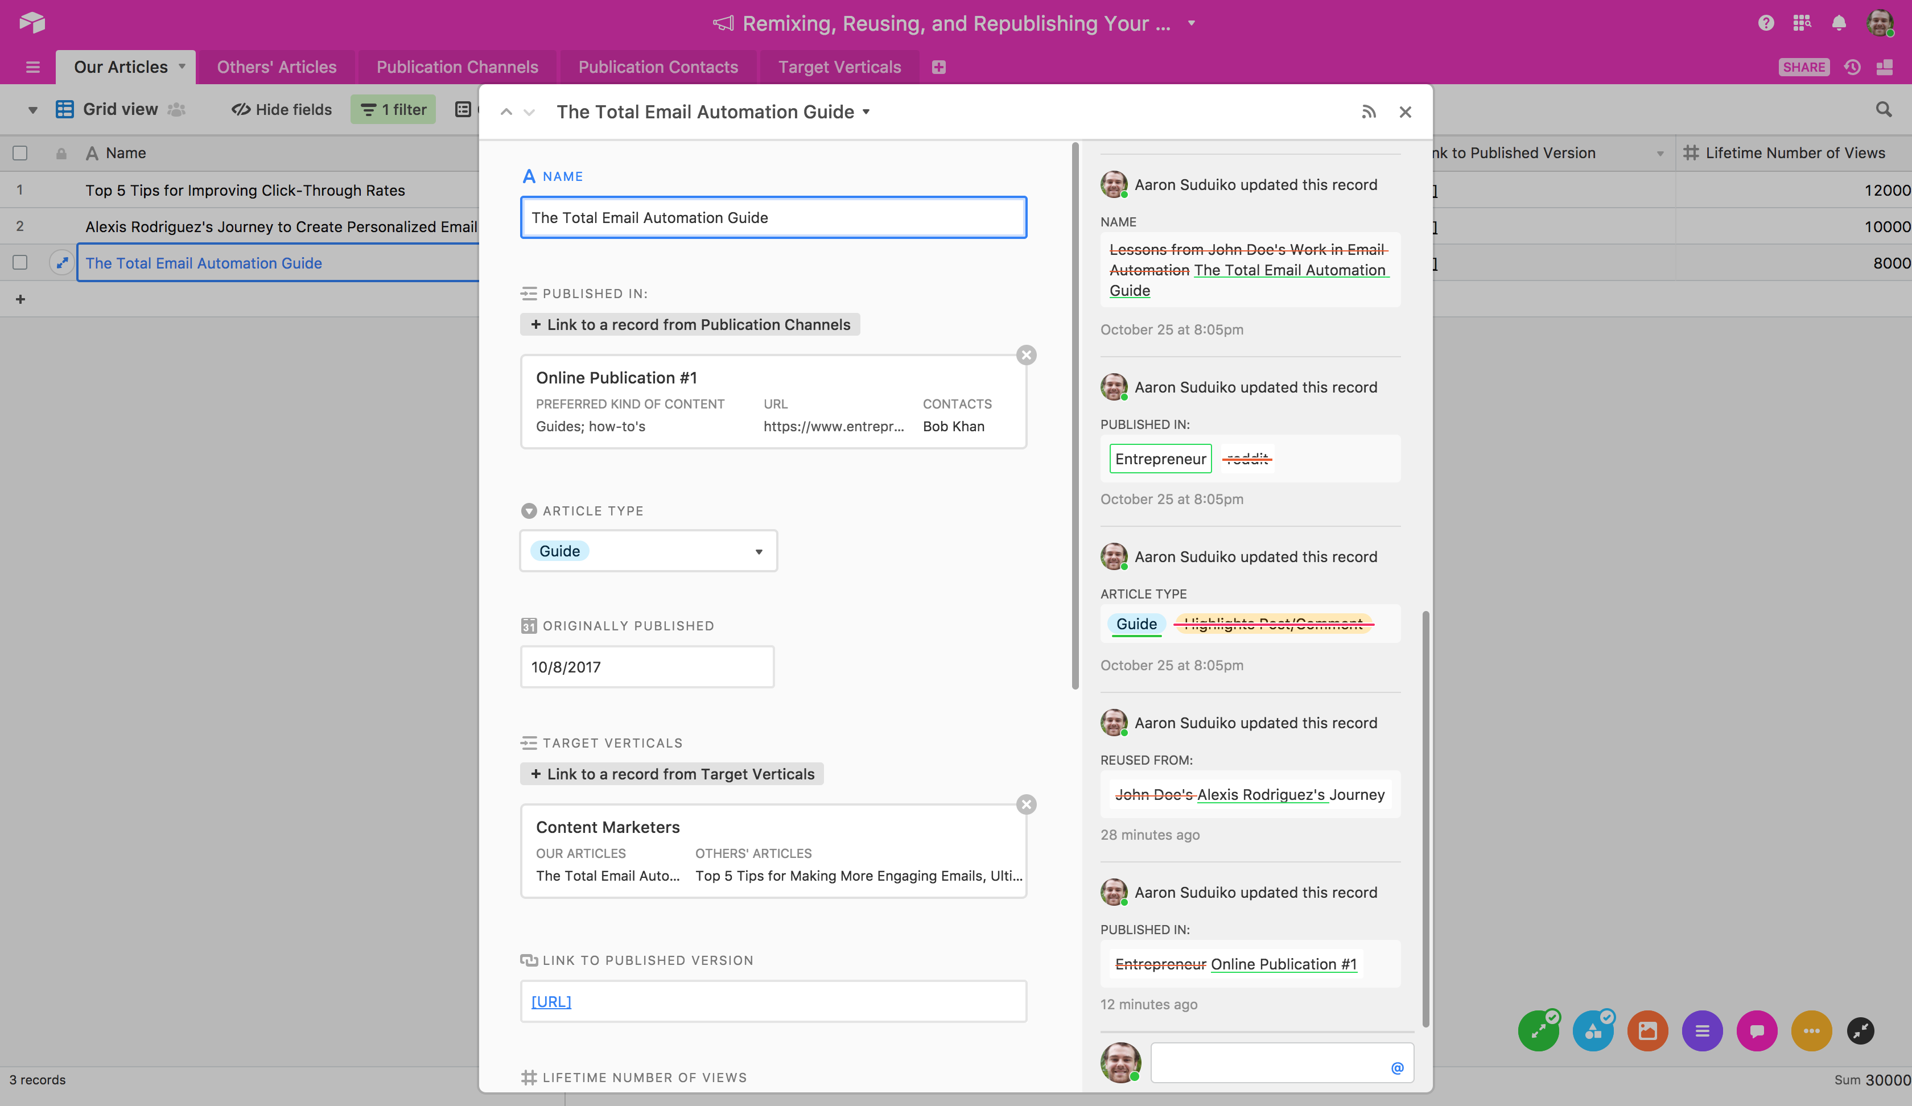The image size is (1912, 1106).
Task: Click the Airtable home logo icon
Action: [x=32, y=23]
